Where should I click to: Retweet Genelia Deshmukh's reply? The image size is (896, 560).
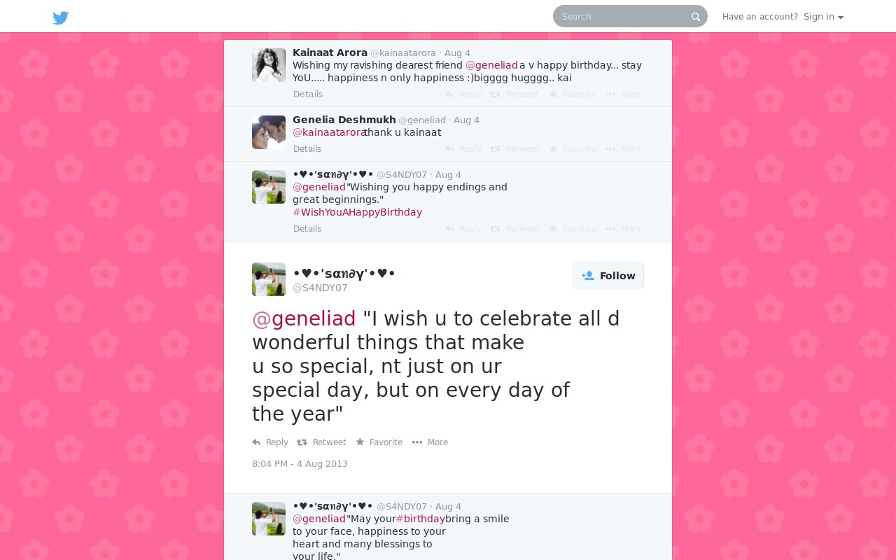(x=514, y=149)
